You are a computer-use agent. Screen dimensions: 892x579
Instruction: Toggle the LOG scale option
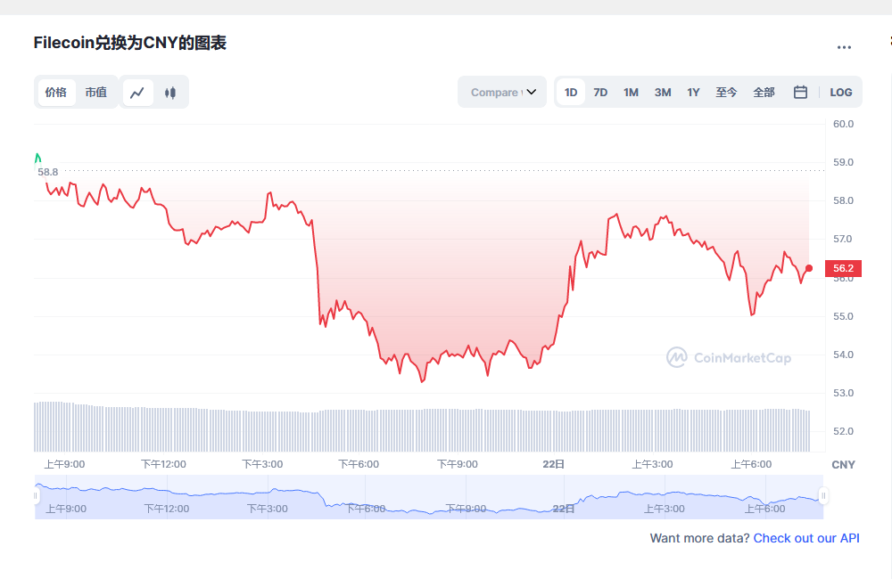point(840,92)
